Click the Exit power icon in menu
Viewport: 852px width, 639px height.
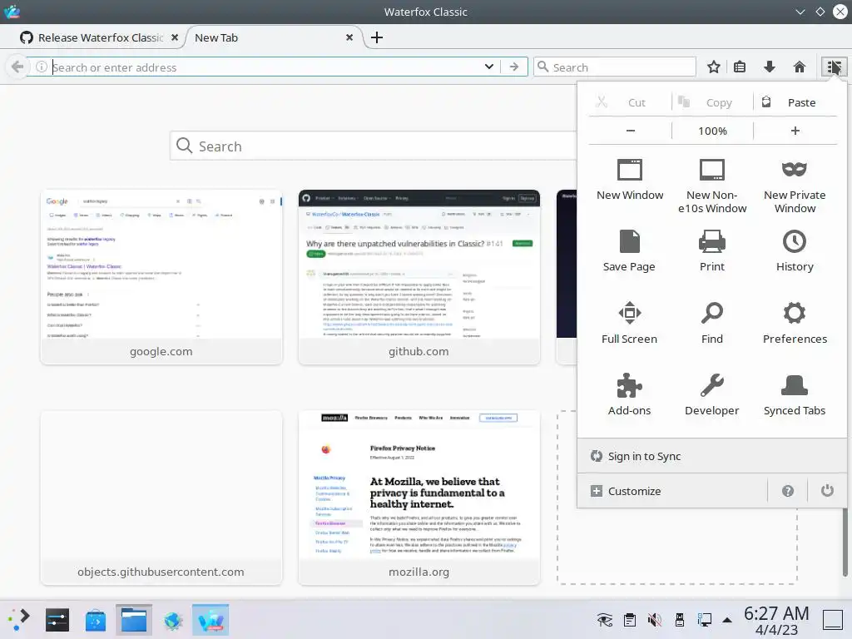827,491
